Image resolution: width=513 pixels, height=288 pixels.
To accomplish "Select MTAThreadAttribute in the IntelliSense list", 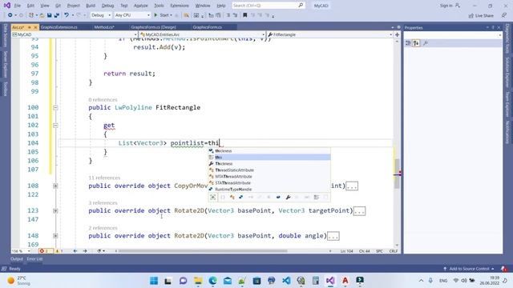I will (x=269, y=177).
